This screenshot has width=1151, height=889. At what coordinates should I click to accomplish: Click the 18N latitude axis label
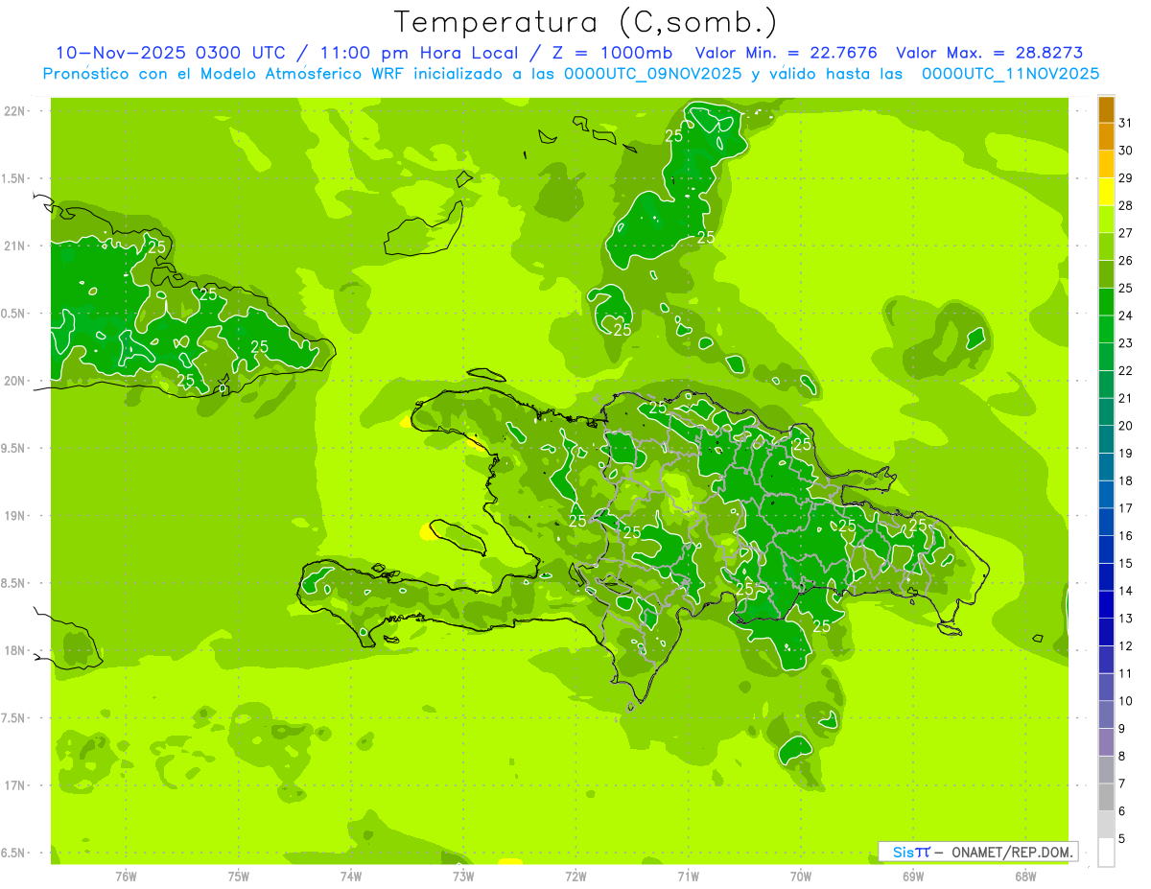point(14,650)
